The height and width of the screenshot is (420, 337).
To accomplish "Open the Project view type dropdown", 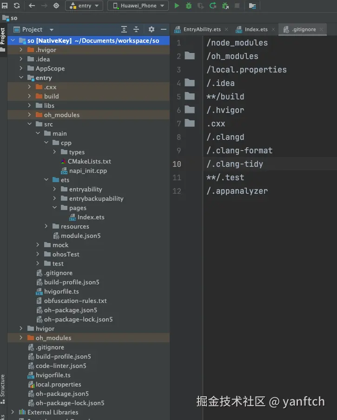I will [x=51, y=30].
